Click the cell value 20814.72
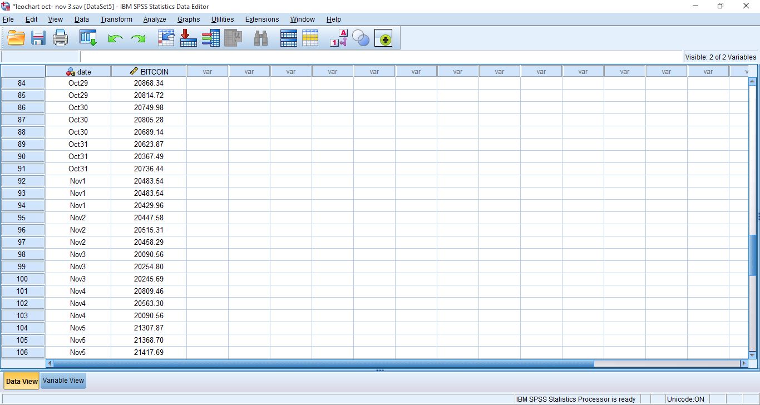 tap(149, 95)
